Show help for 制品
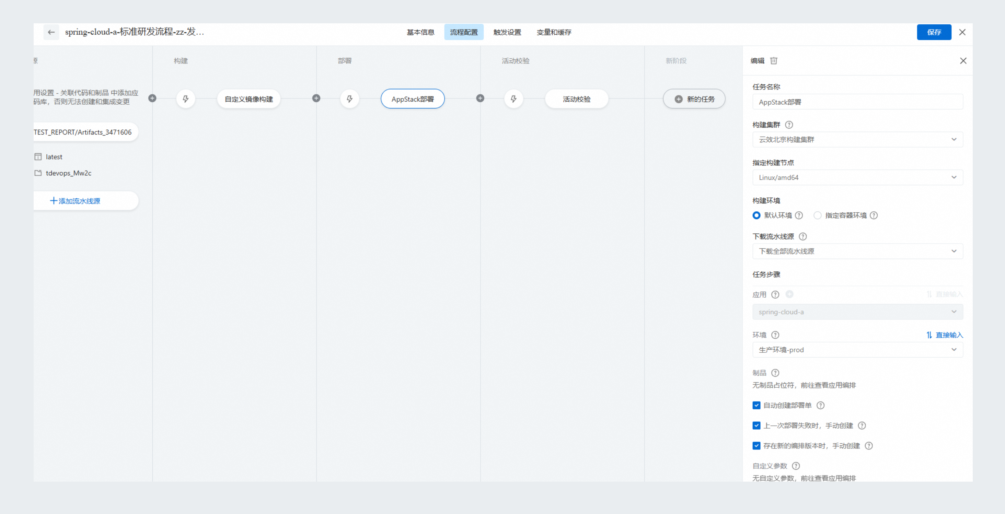Viewport: 1005px width, 514px height. click(775, 373)
